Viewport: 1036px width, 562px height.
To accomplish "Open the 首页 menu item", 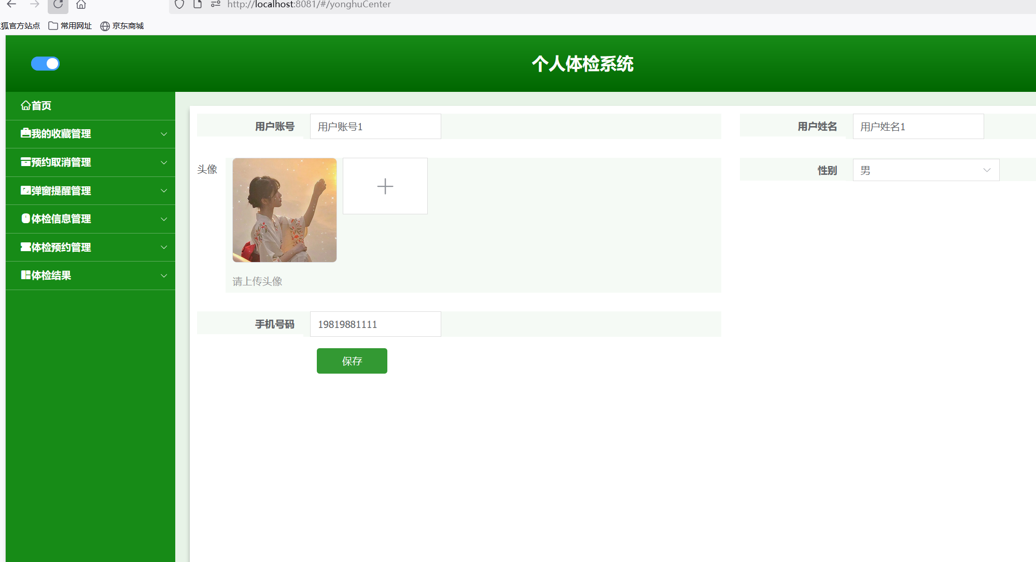I will click(x=41, y=106).
